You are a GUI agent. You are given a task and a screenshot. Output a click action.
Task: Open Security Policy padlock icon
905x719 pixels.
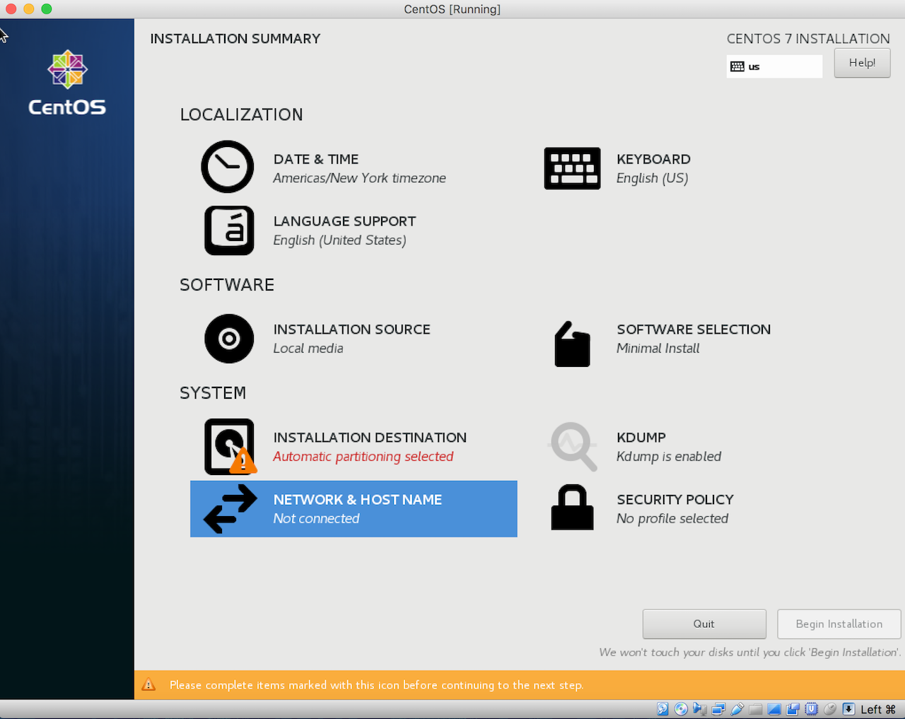[572, 507]
